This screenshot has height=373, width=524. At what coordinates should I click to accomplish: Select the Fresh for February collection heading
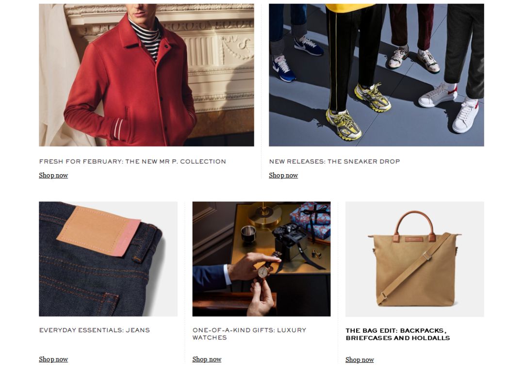coord(132,162)
